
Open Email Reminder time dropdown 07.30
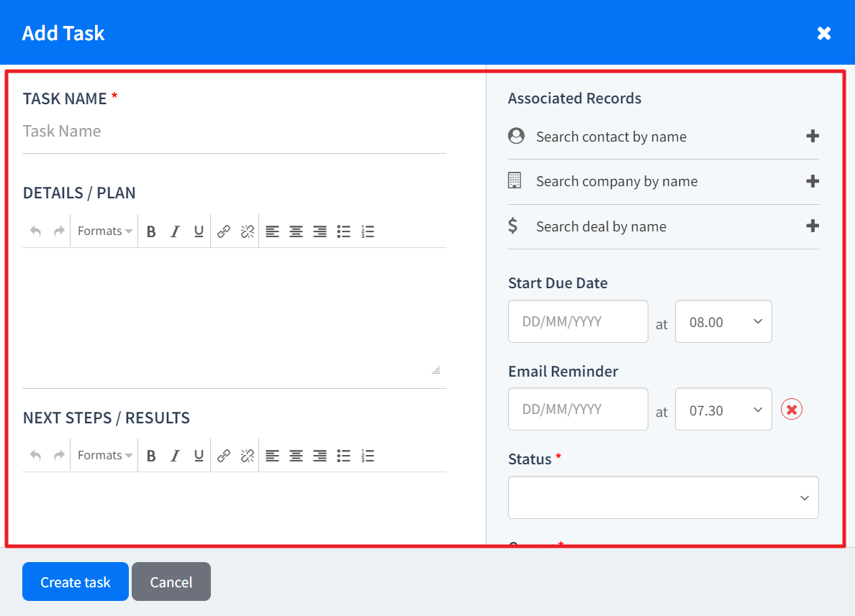pos(723,409)
